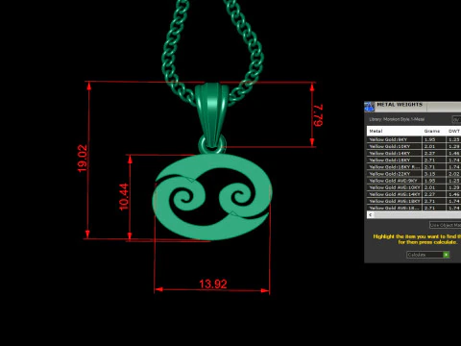Click the 19.02 height dimension label
Screen dimensions: 461x346
(x=83, y=159)
